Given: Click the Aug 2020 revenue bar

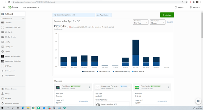Looking at the screenshot, I should (x=136, y=53).
